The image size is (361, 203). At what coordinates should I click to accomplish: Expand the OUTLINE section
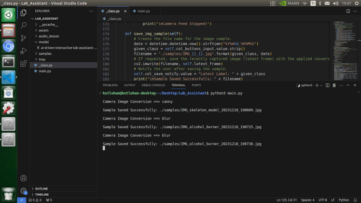(42, 189)
